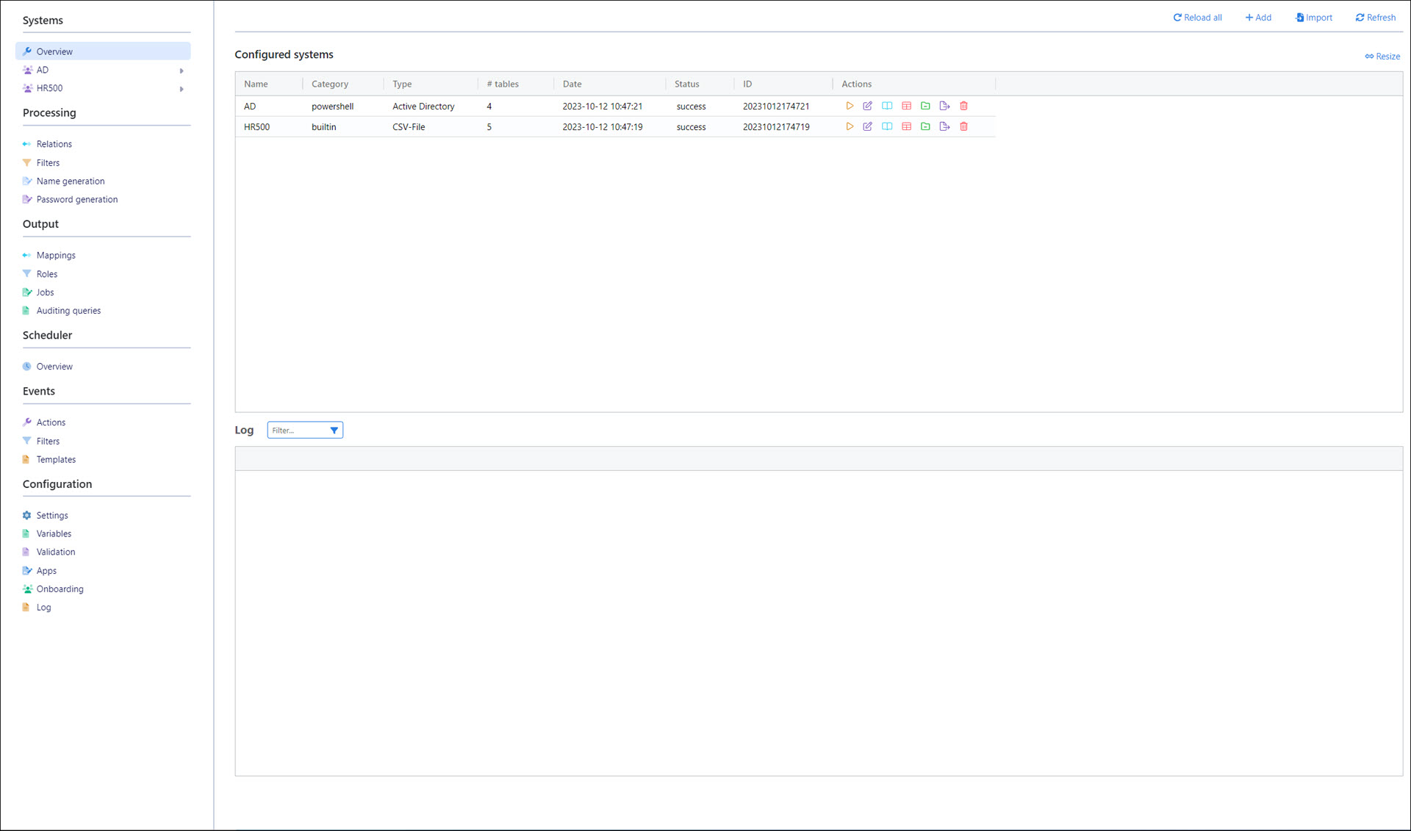Expand the HR500 sidebar arrow
The image size is (1411, 831).
182,89
